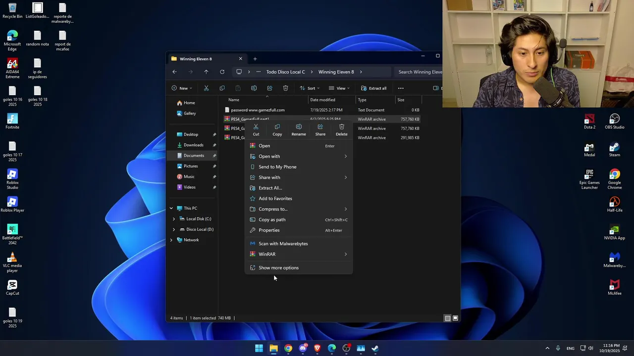Click the Copy icon in Explorer toolbar
Screen dimensions: 634x356
click(x=222, y=88)
